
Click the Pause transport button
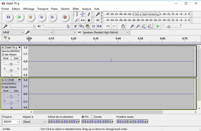[x=9, y=17]
